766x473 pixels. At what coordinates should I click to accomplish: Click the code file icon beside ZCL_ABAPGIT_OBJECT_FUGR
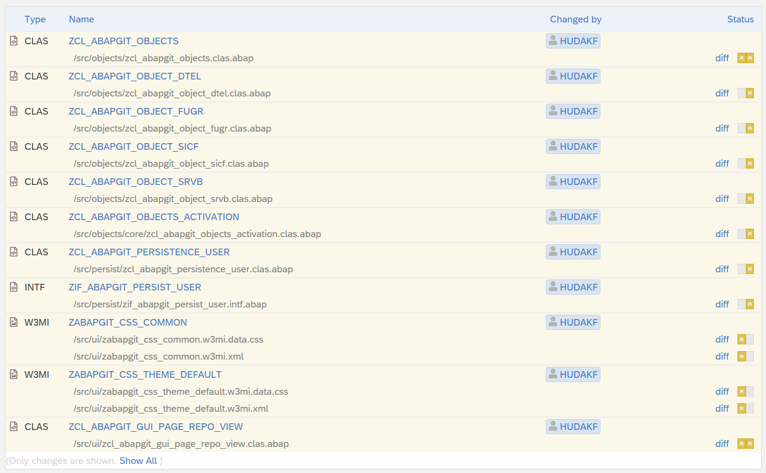14,111
